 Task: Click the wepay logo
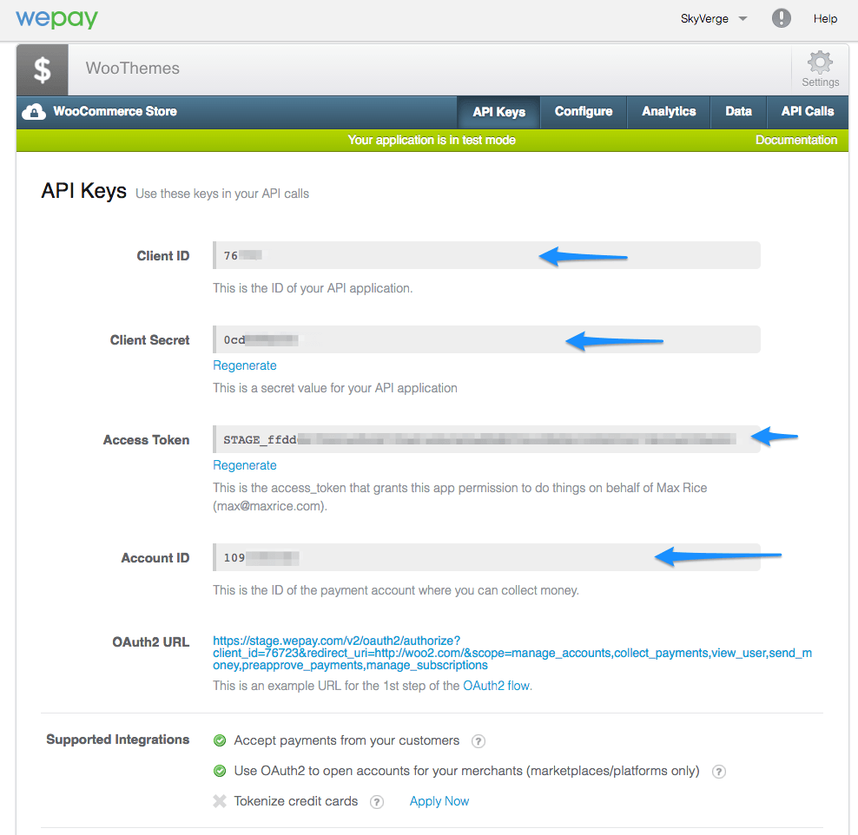pos(56,18)
